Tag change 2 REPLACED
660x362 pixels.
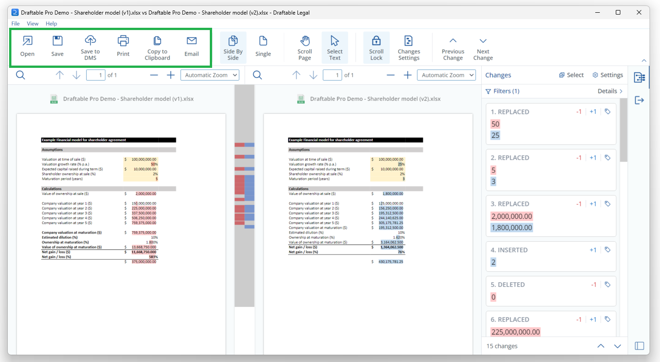(x=608, y=158)
